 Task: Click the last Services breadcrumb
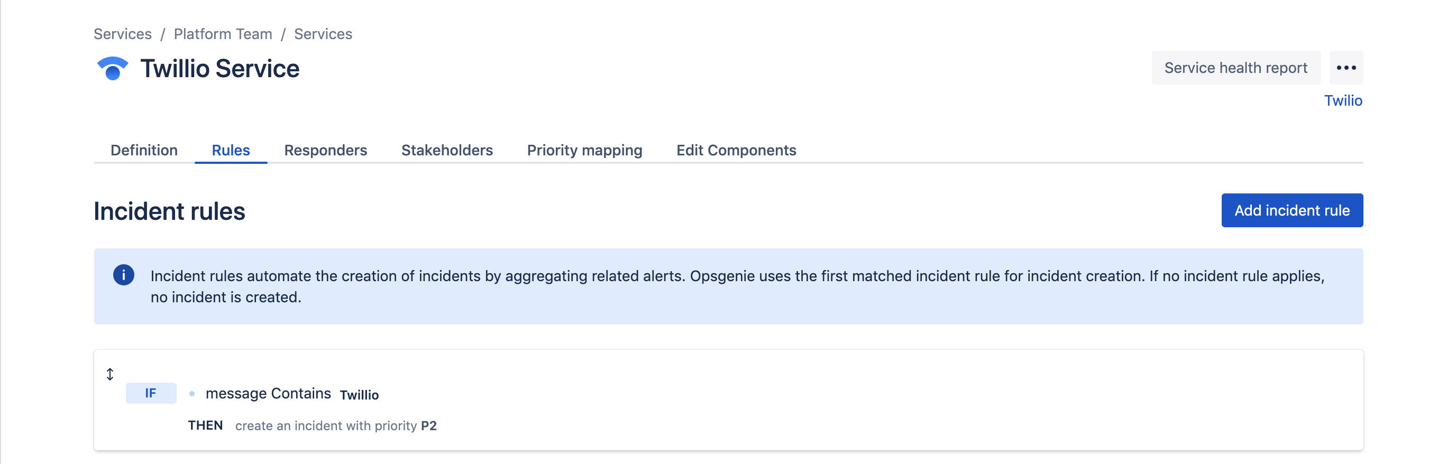point(323,34)
